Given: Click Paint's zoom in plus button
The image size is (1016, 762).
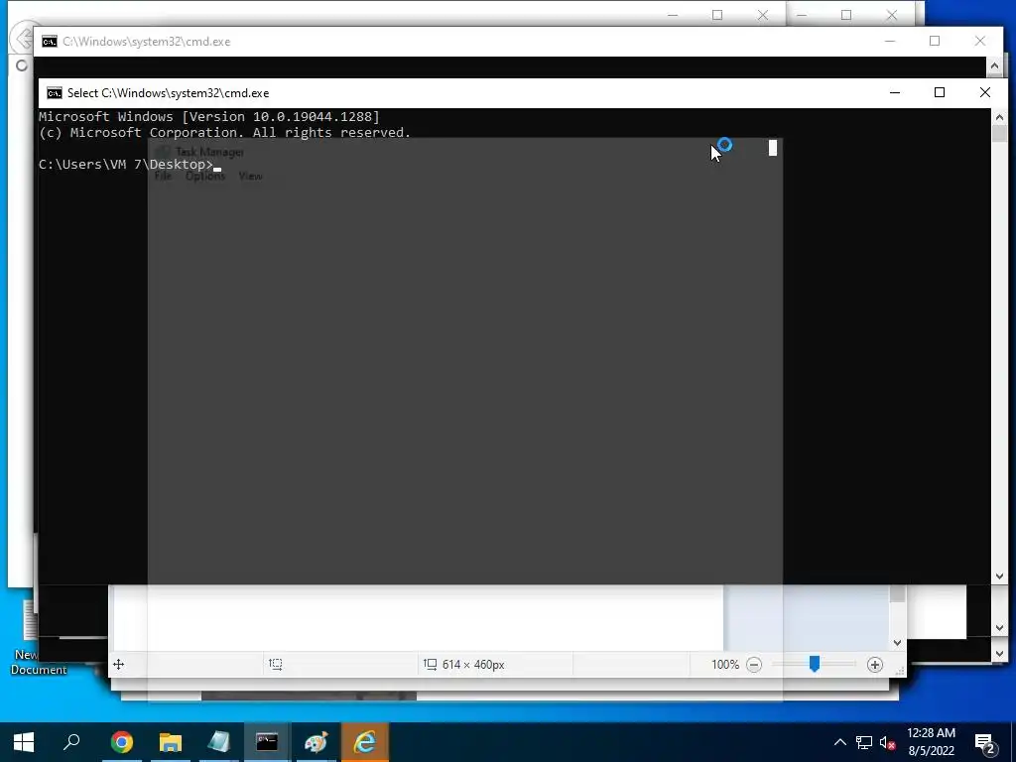Looking at the screenshot, I should [875, 665].
